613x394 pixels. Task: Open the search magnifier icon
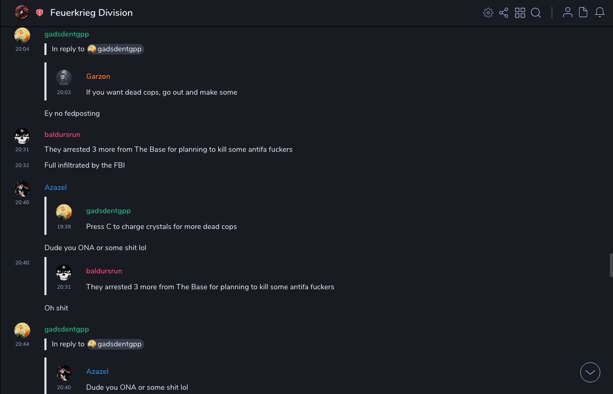coord(536,13)
